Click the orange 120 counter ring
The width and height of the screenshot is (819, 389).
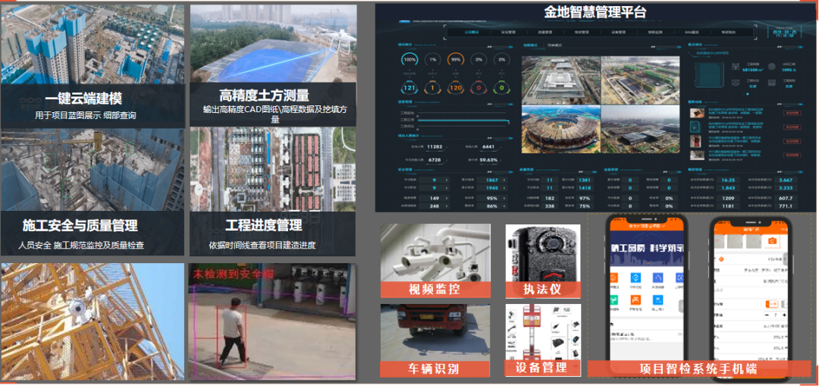point(456,88)
